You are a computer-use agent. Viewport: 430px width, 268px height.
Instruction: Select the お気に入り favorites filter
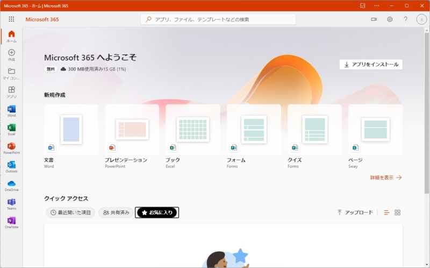(157, 213)
